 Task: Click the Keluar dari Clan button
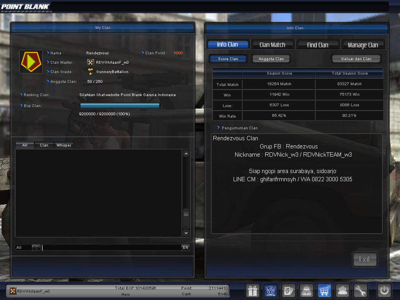356,59
